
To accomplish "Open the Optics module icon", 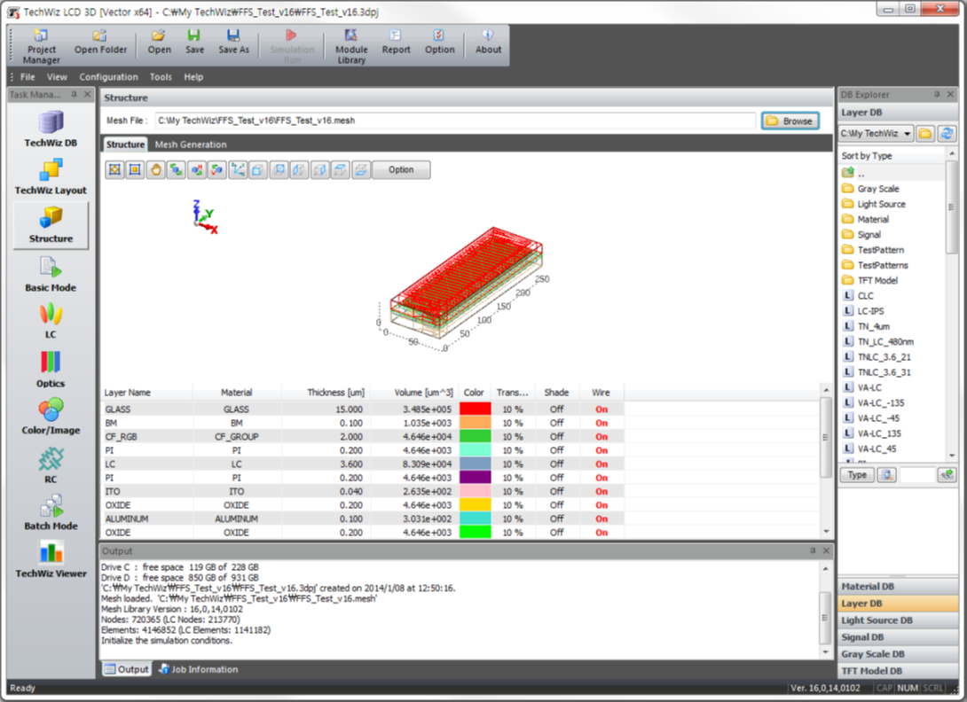I will [51, 369].
